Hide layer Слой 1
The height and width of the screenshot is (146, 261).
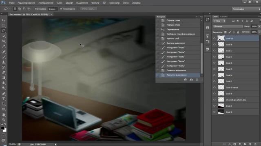[x=215, y=106]
